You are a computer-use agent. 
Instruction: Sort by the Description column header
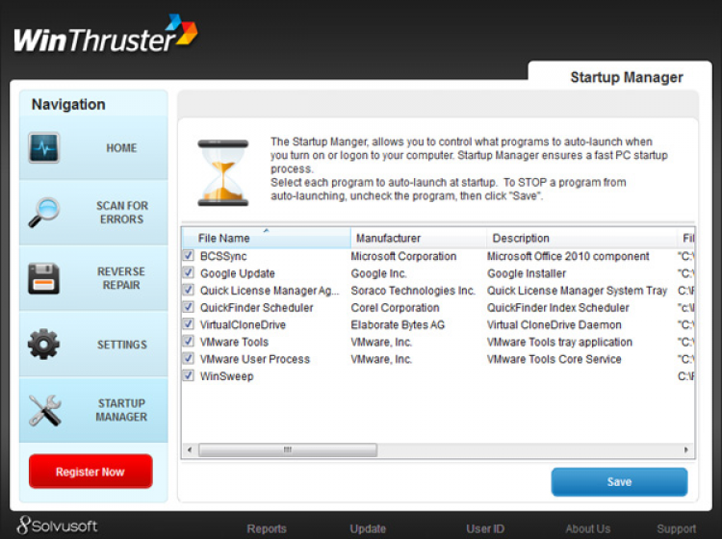click(581, 238)
